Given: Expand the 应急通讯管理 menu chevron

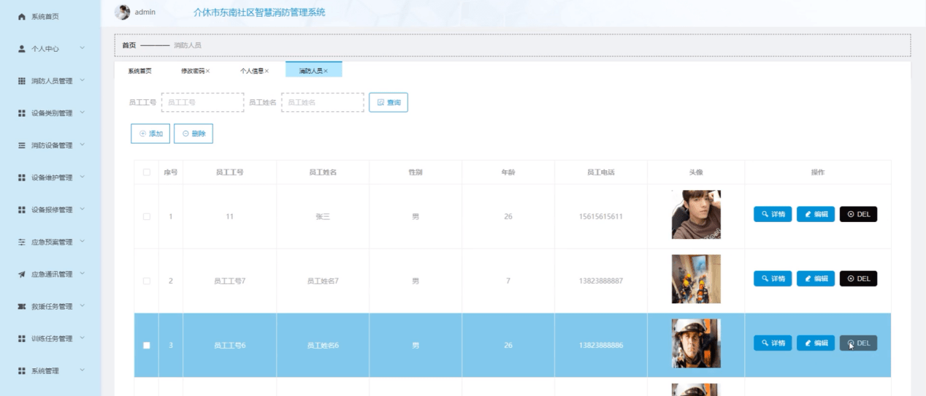Looking at the screenshot, I should tap(83, 273).
